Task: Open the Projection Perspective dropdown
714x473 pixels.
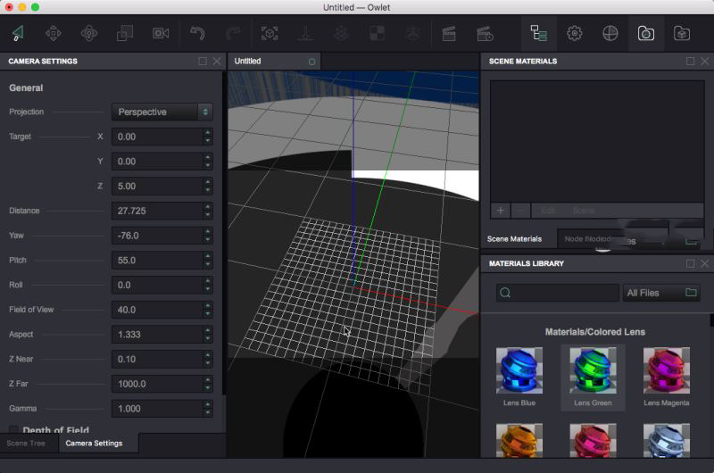Action: (162, 112)
